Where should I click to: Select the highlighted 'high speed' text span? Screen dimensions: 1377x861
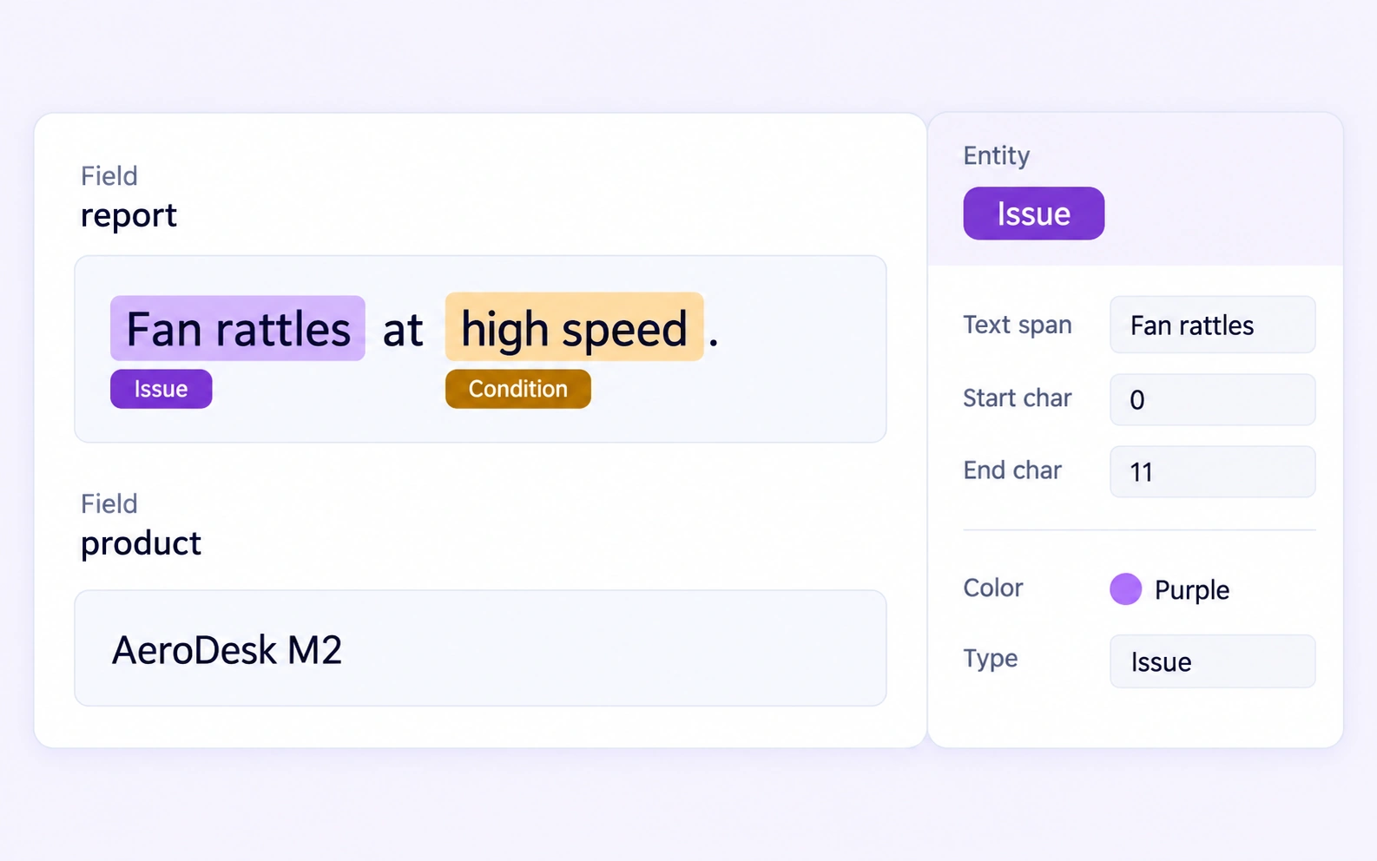pos(574,327)
